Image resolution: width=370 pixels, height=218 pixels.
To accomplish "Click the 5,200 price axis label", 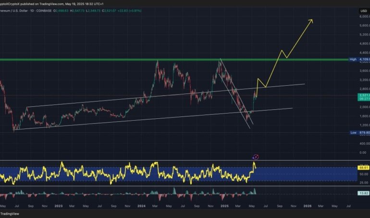I will pyautogui.click(x=365, y=34).
